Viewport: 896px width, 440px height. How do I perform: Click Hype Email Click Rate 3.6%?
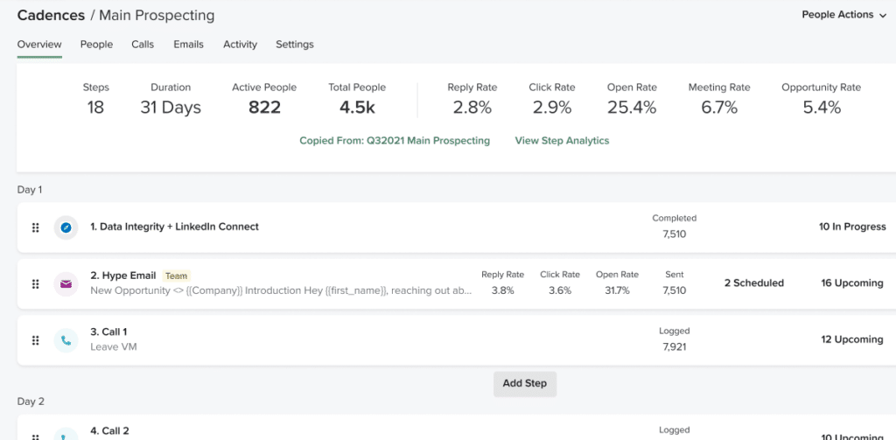pyautogui.click(x=560, y=291)
